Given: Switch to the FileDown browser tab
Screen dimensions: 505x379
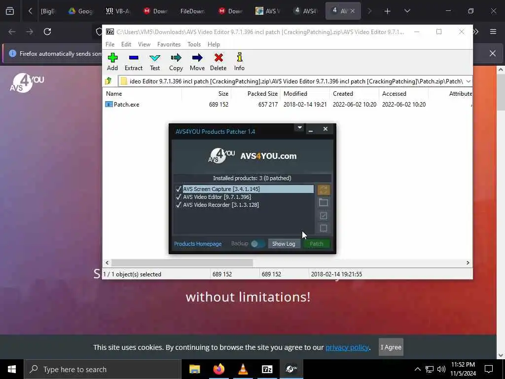Looking at the screenshot, I should tap(192, 11).
